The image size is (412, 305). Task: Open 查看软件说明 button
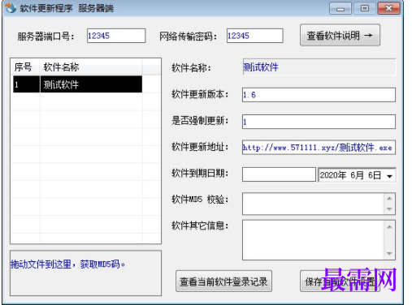(x=340, y=35)
